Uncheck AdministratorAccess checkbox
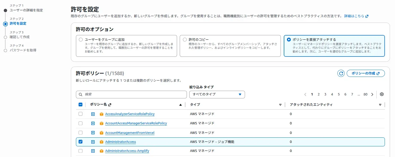This screenshot has width=395, height=157. (x=80, y=142)
